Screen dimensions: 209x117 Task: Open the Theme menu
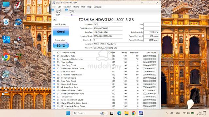(76, 7)
